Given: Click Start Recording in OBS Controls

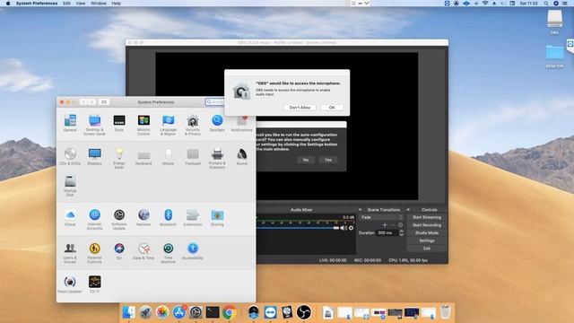Looking at the screenshot, I should [427, 225].
